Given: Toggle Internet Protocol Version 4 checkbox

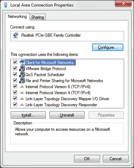Looking at the screenshot, I should 15,92.
